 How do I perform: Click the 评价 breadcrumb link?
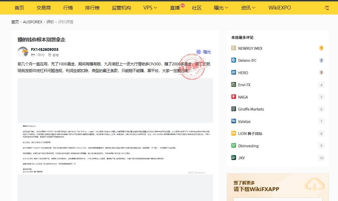coord(50,22)
